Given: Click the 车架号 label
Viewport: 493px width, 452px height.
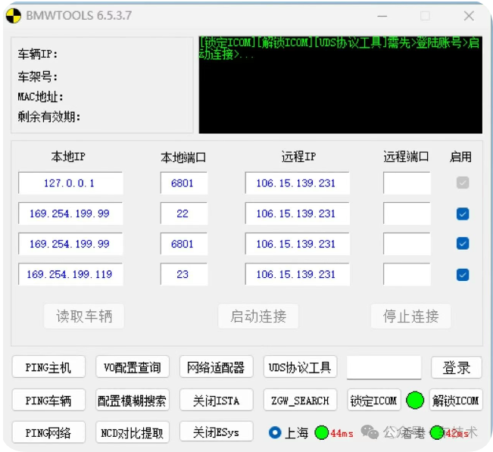Looking at the screenshot, I should pos(38,76).
